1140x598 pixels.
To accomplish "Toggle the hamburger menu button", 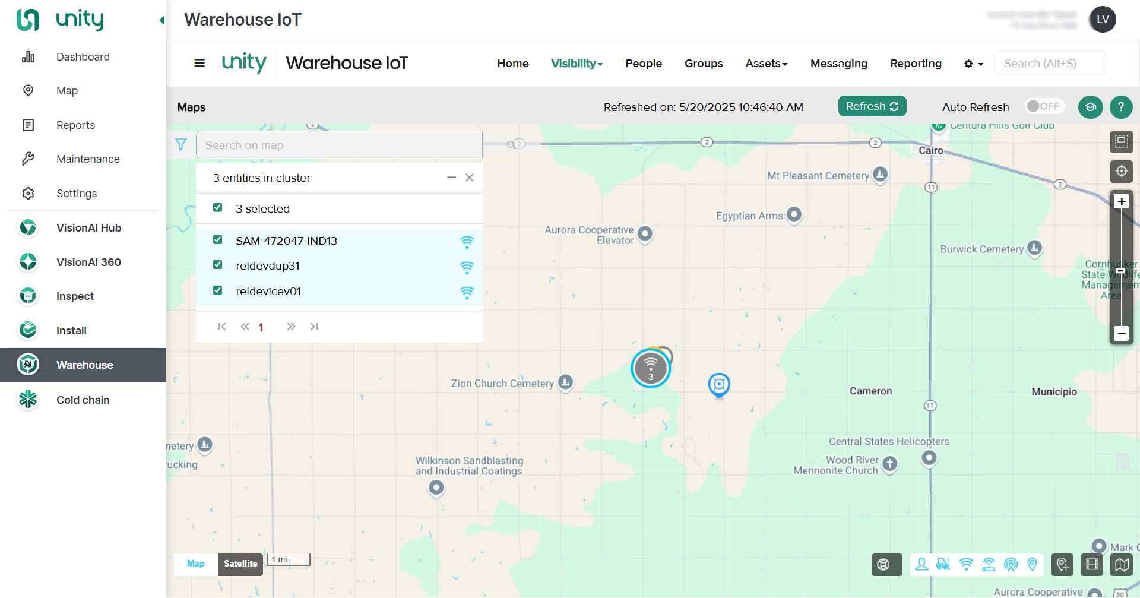I will tap(199, 63).
